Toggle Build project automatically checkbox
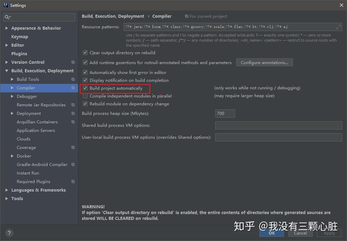The width and height of the screenshot is (347, 241). point(85,88)
